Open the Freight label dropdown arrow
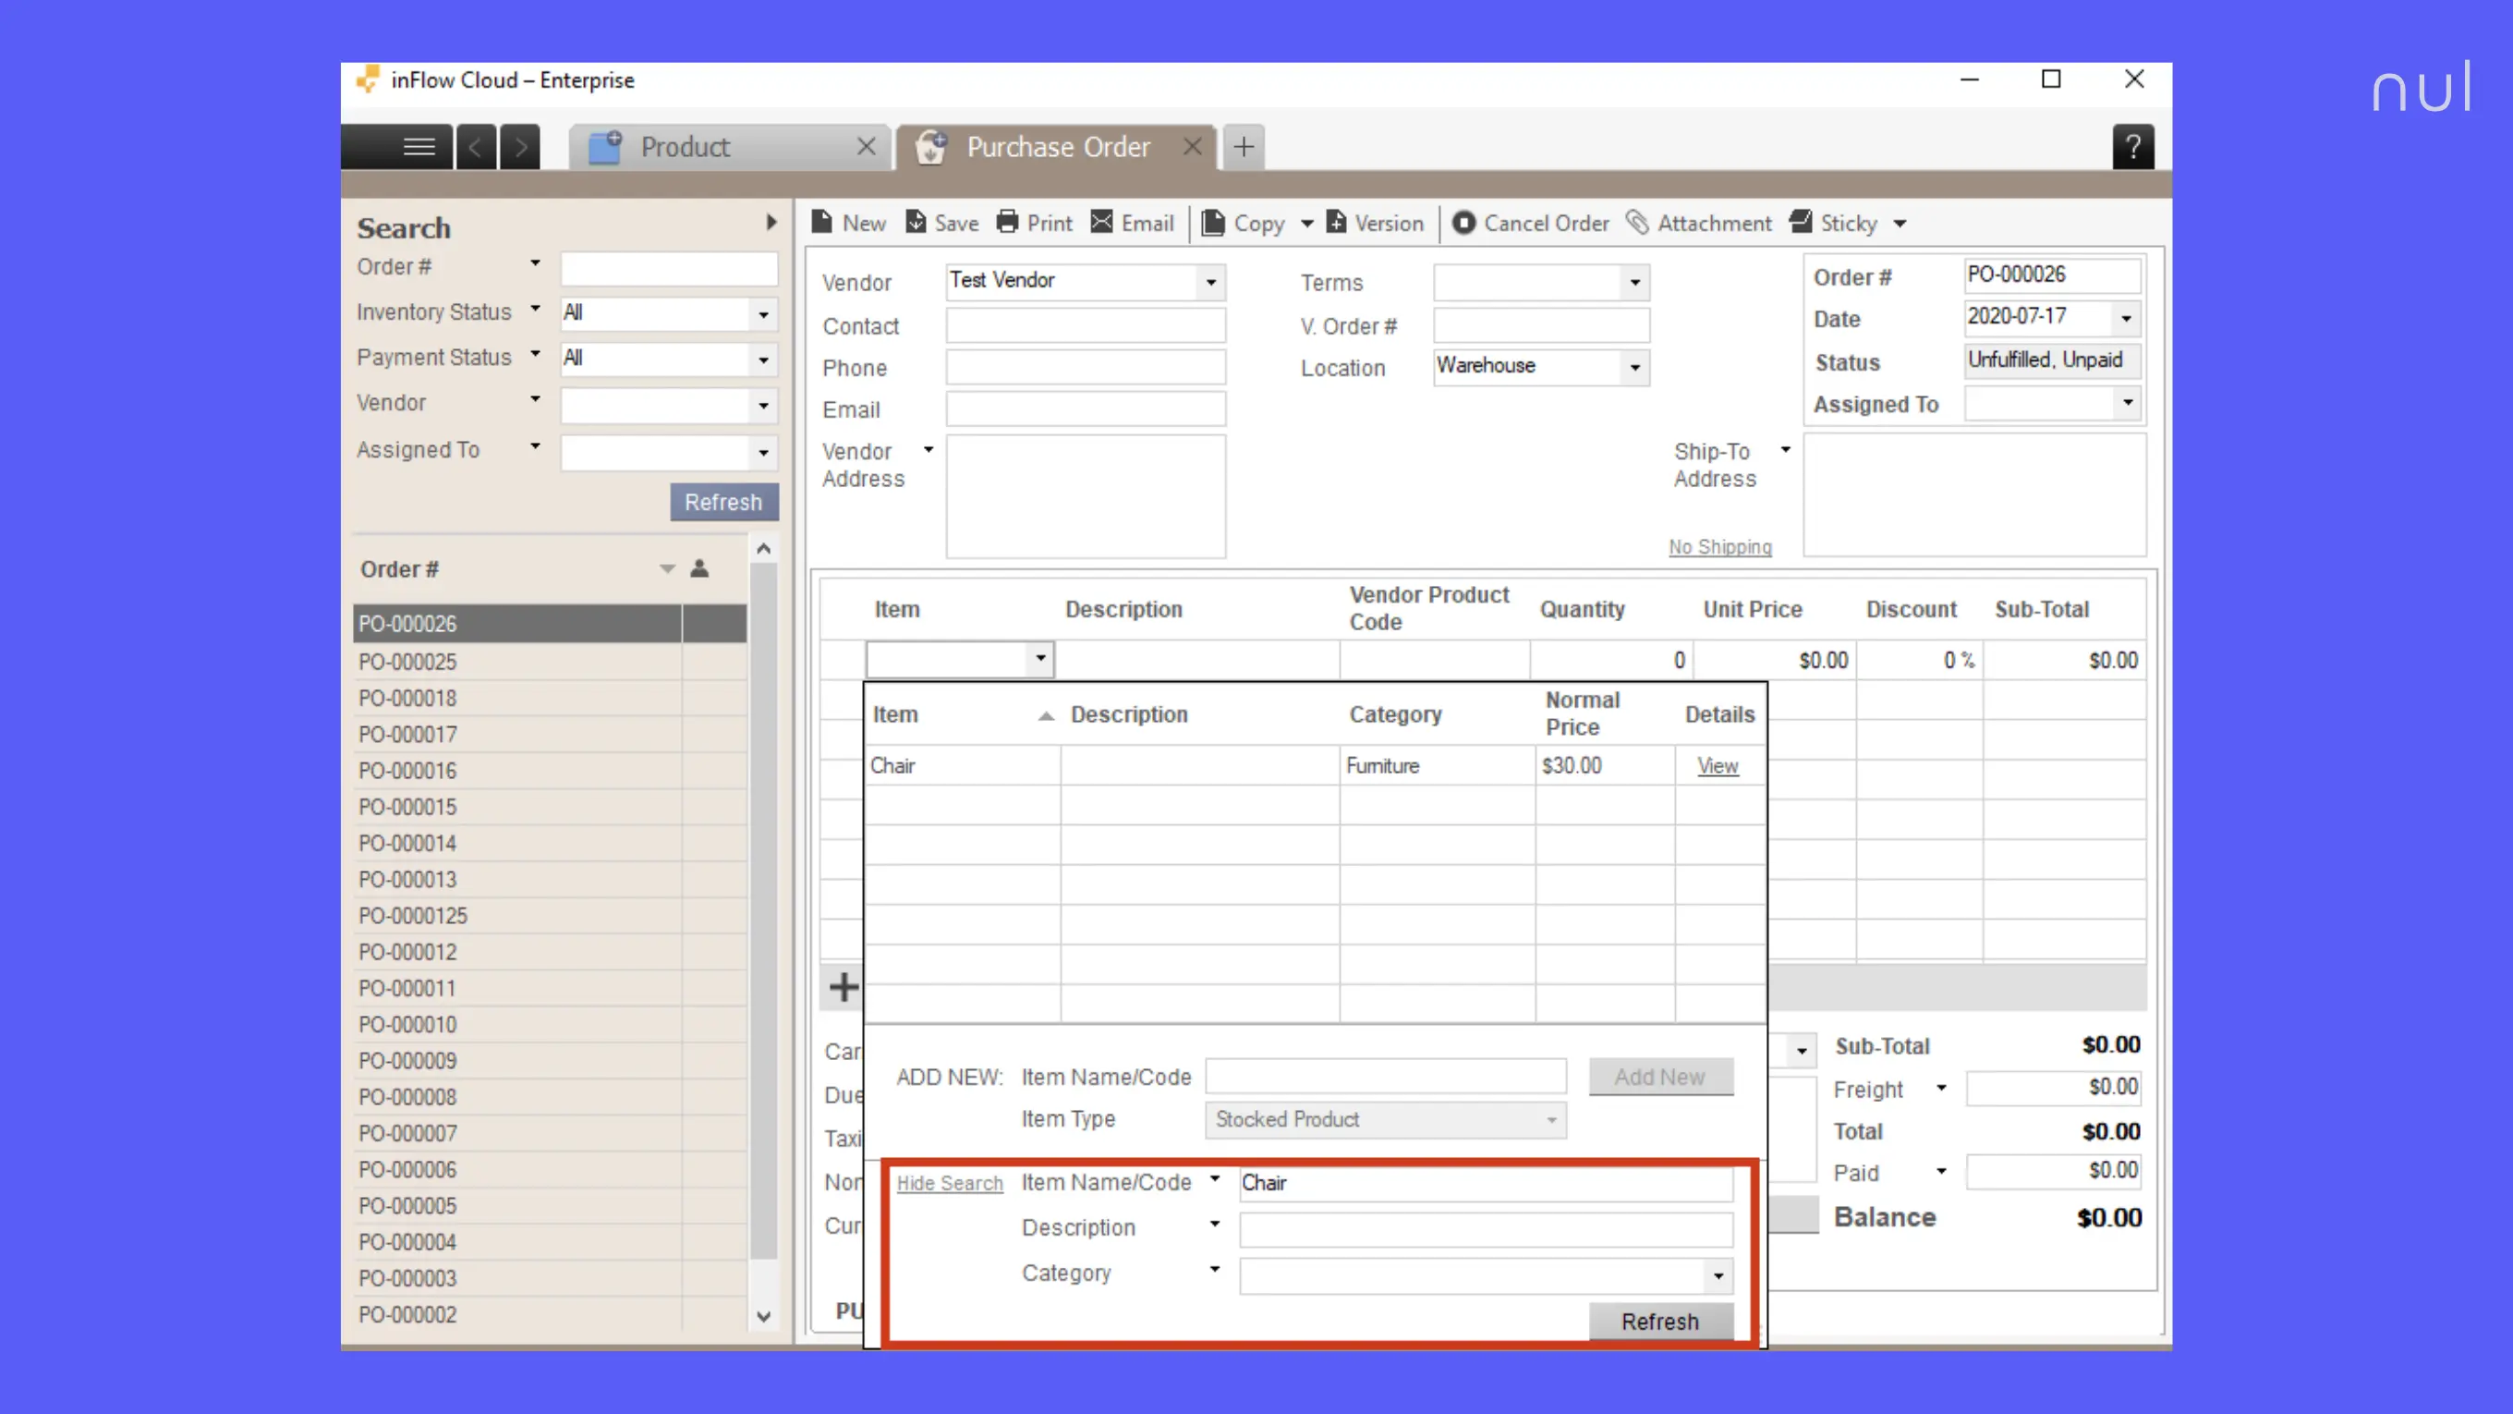2513x1414 pixels. (x=1941, y=1088)
